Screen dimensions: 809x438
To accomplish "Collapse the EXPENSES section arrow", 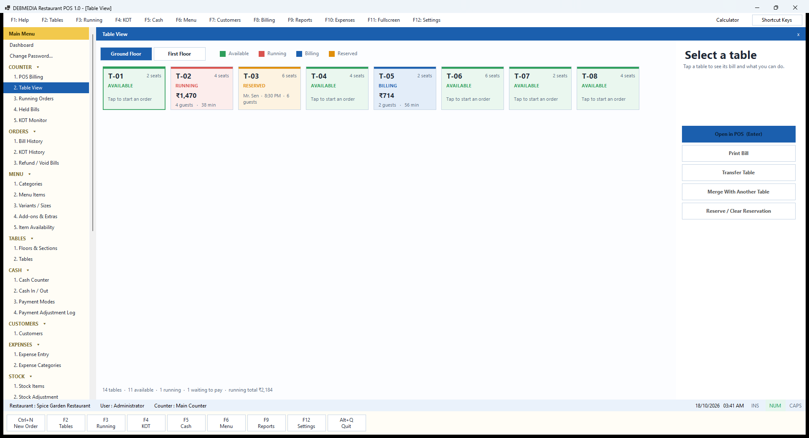I will [x=38, y=345].
